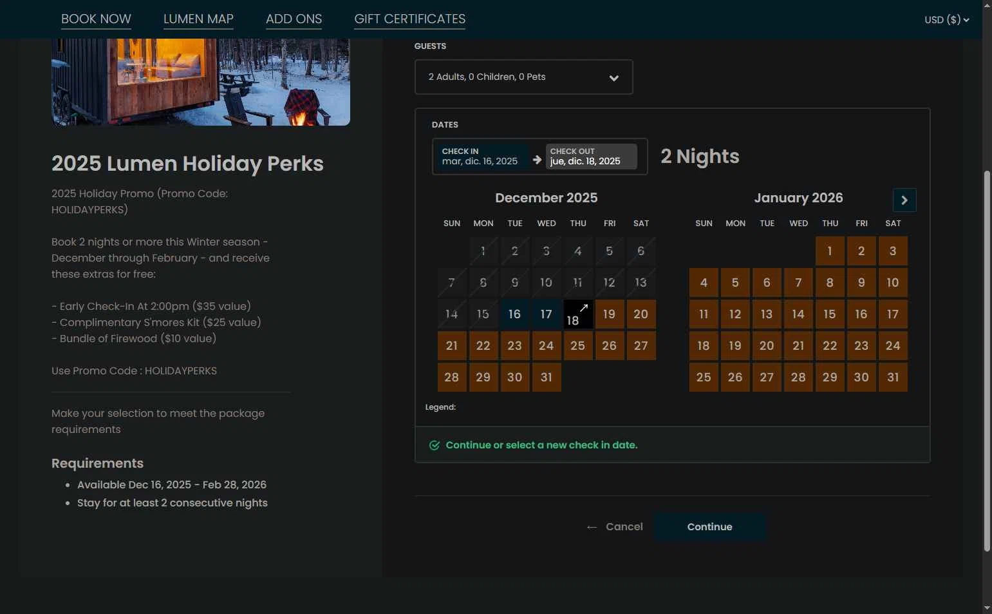Choose January 23 date cell
The width and height of the screenshot is (992, 614).
click(x=861, y=346)
